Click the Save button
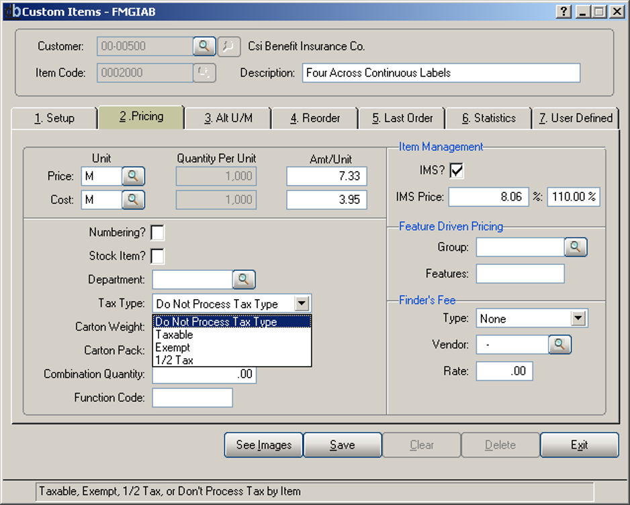Image resolution: width=630 pixels, height=505 pixels. [343, 445]
